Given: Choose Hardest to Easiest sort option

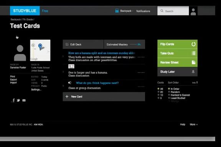Looking at the screenshot, I should point(169,95).
